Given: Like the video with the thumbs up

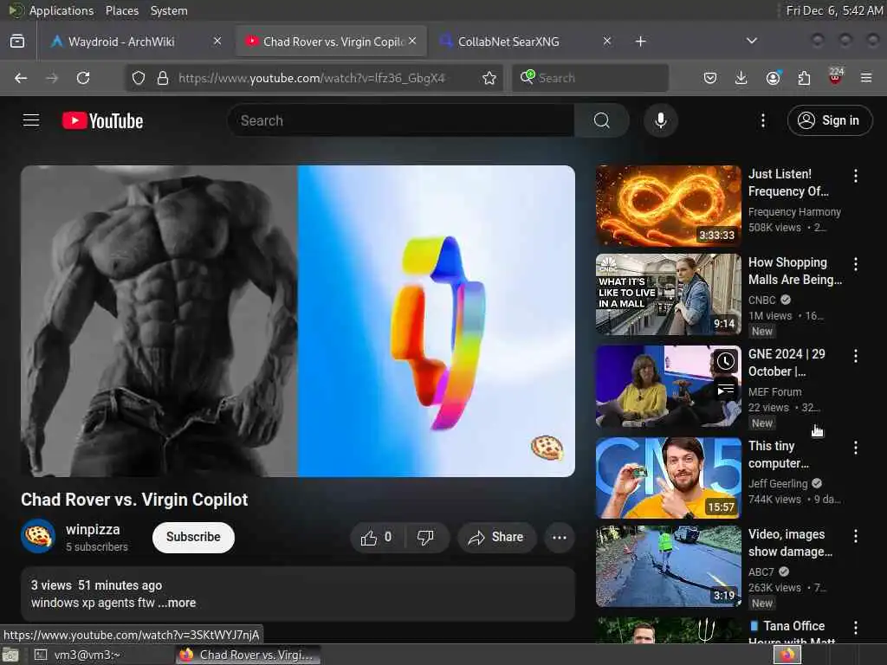Looking at the screenshot, I should click(377, 537).
